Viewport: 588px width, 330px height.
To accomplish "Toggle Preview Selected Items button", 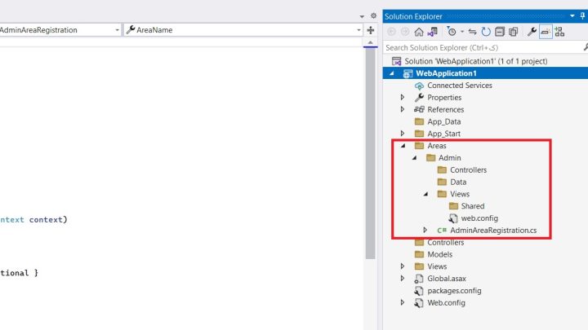I will (x=546, y=32).
